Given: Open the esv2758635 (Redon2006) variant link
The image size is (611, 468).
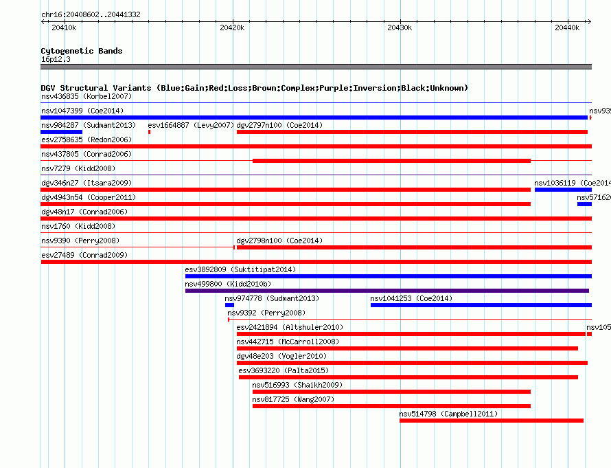Looking at the screenshot, I should point(87,140).
